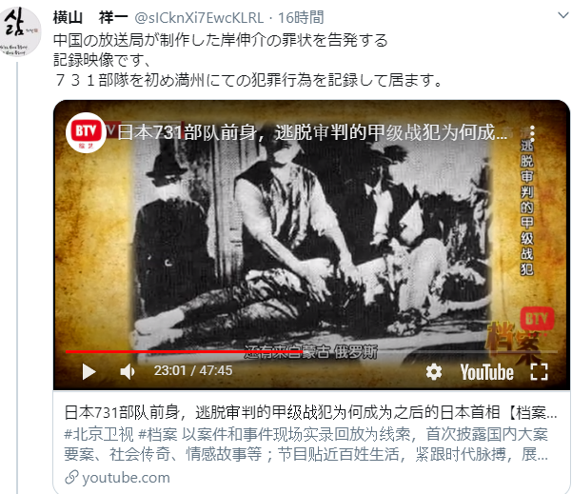Click the #档案 hashtag
The height and width of the screenshot is (494, 572).
coord(158,434)
